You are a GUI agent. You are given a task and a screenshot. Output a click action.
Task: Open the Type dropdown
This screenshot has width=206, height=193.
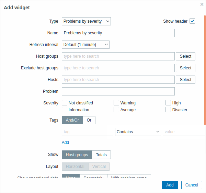tap(86, 21)
